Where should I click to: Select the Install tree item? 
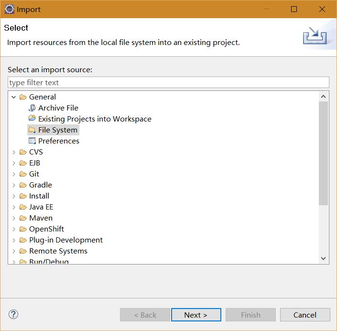[x=39, y=196]
